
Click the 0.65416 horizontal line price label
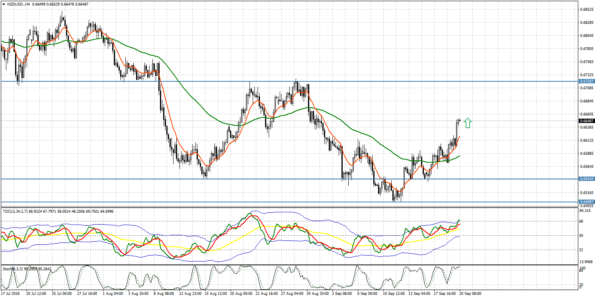[587, 179]
